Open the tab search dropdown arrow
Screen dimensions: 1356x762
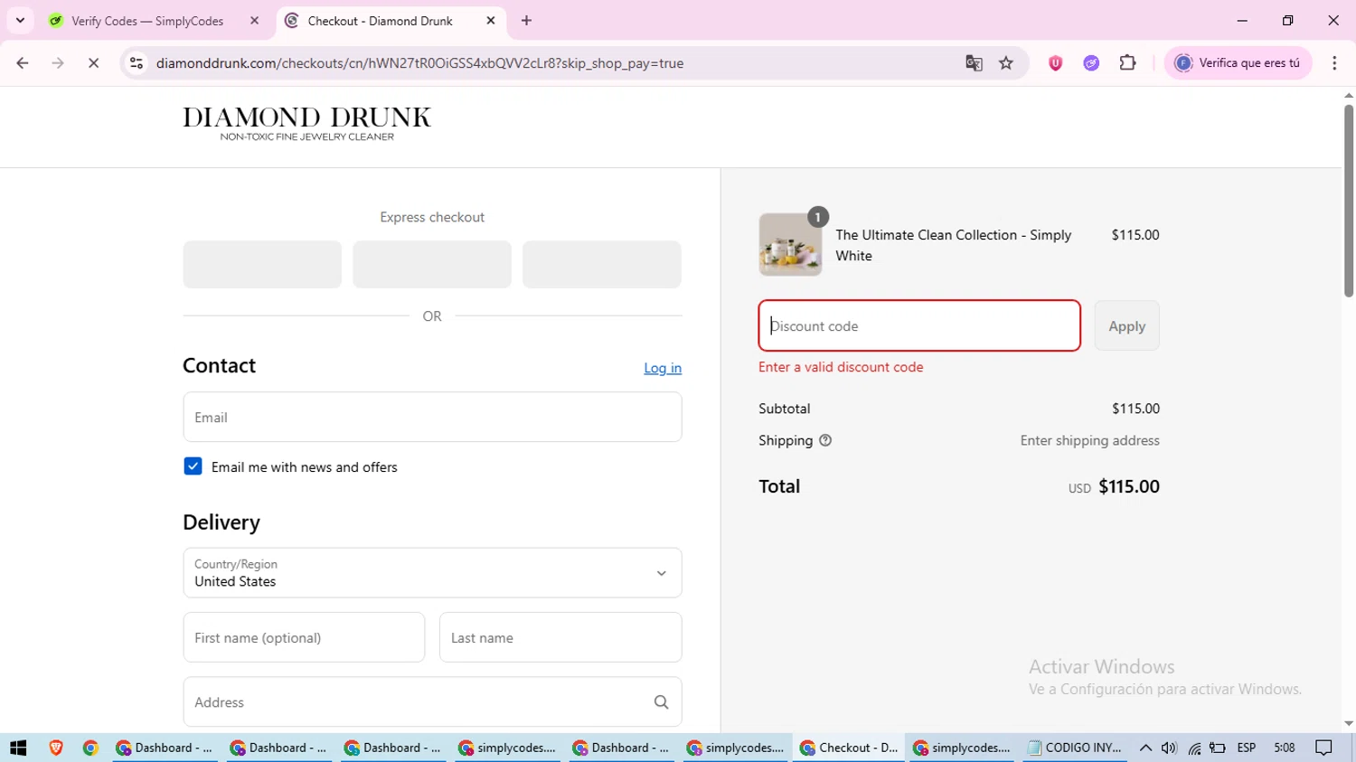20,20
